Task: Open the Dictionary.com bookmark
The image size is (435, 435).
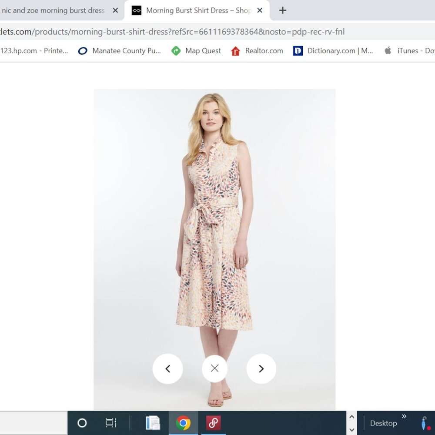Action: point(333,51)
